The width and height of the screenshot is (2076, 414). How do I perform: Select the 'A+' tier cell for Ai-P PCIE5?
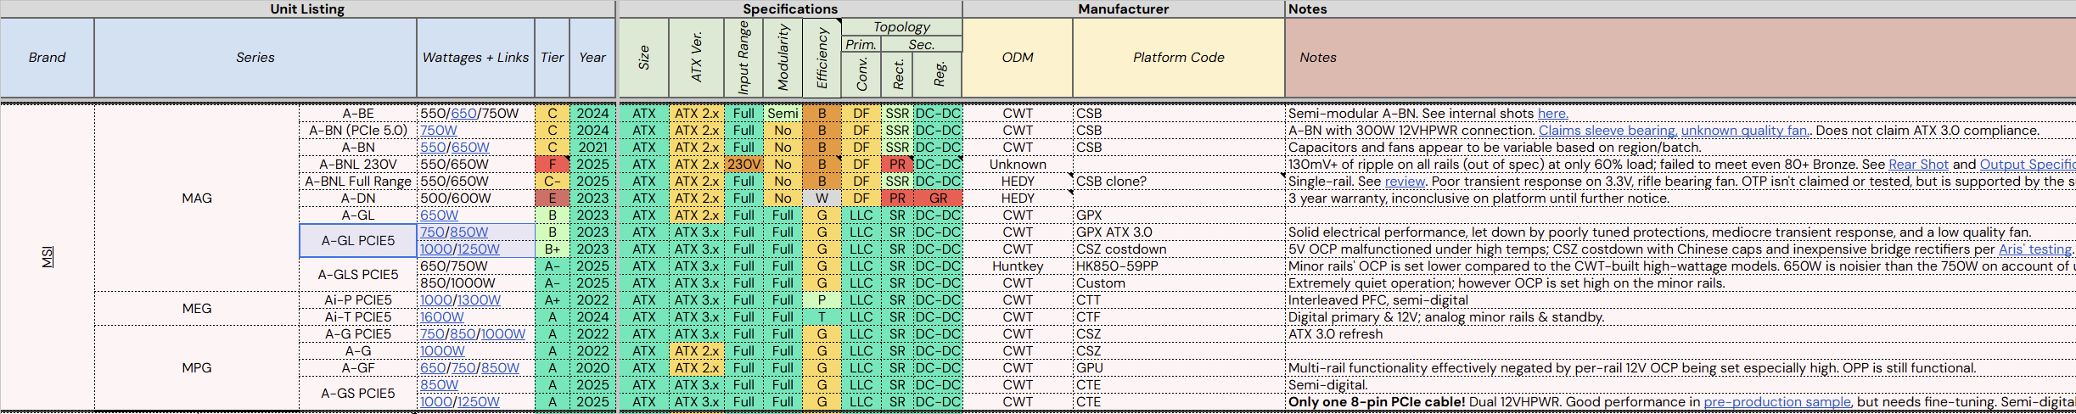click(x=552, y=300)
